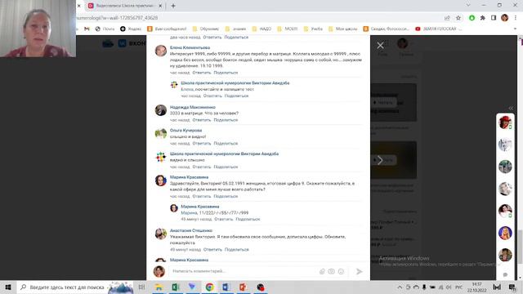Open the taskbar notification center icon
Screen dimensions: 523x294
[512, 287]
